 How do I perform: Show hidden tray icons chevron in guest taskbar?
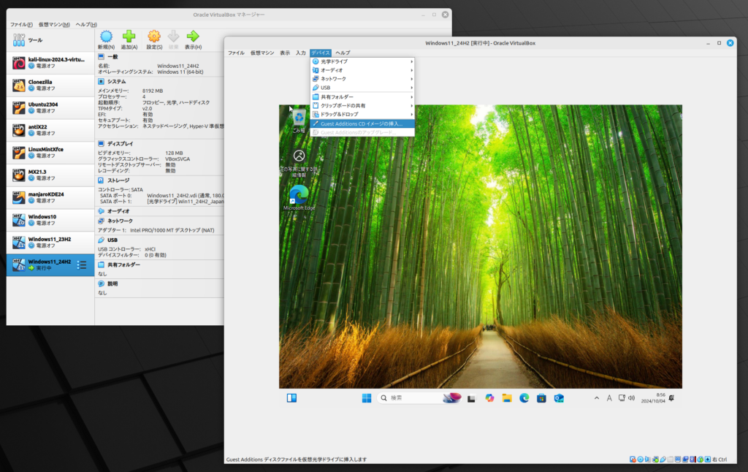tap(596, 398)
